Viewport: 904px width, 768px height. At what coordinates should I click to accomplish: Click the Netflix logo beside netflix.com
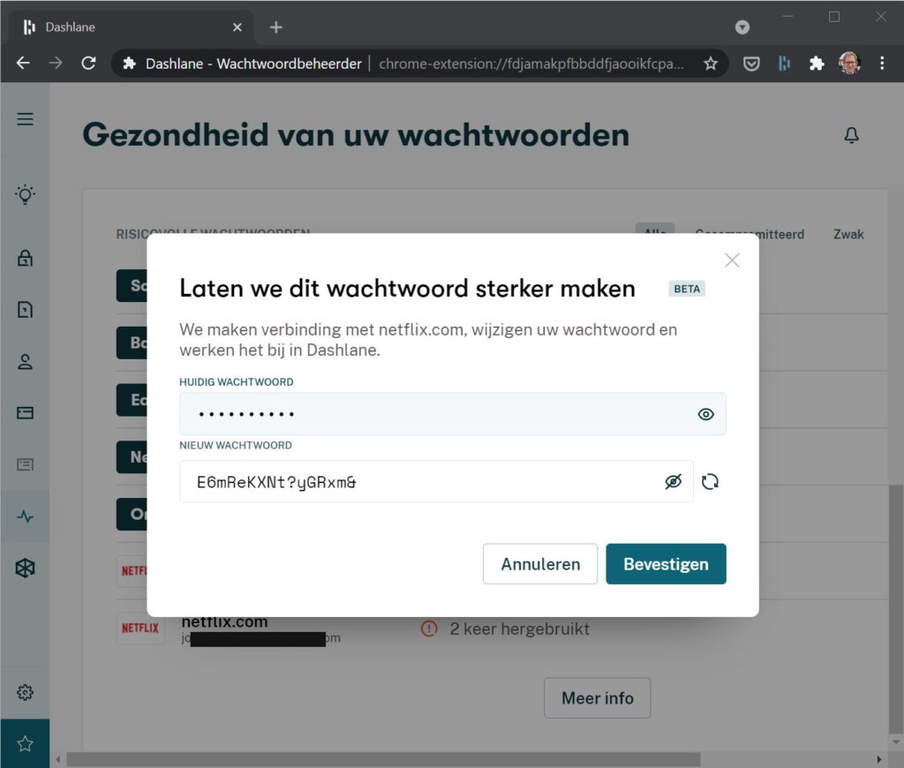(140, 628)
